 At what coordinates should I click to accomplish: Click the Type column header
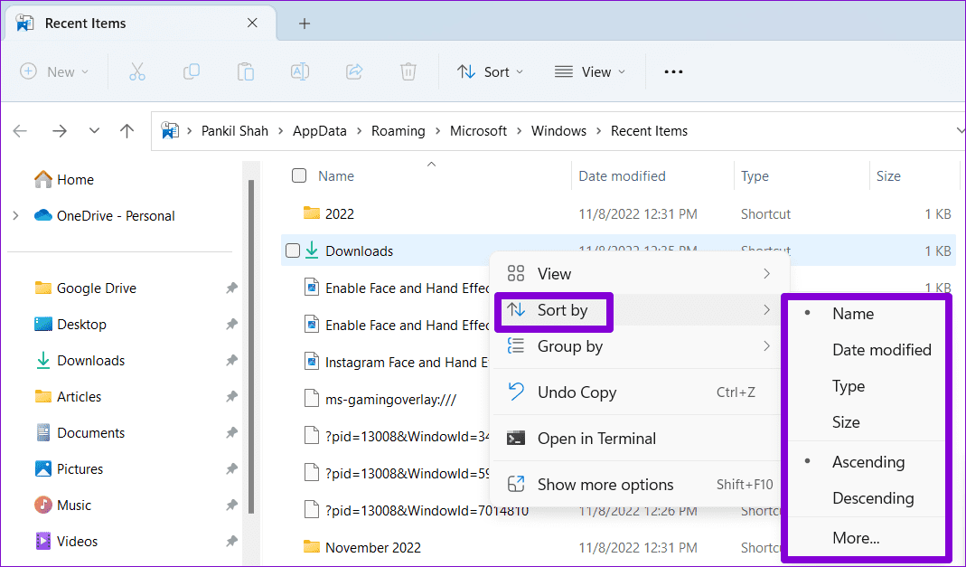[755, 176]
